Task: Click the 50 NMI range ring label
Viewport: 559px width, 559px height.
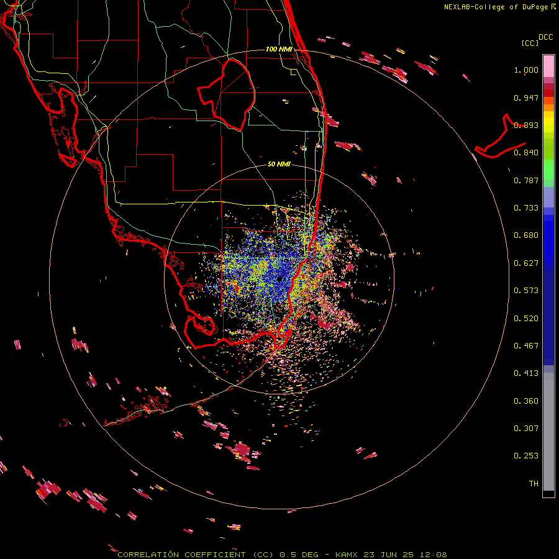Action: pyautogui.click(x=279, y=165)
